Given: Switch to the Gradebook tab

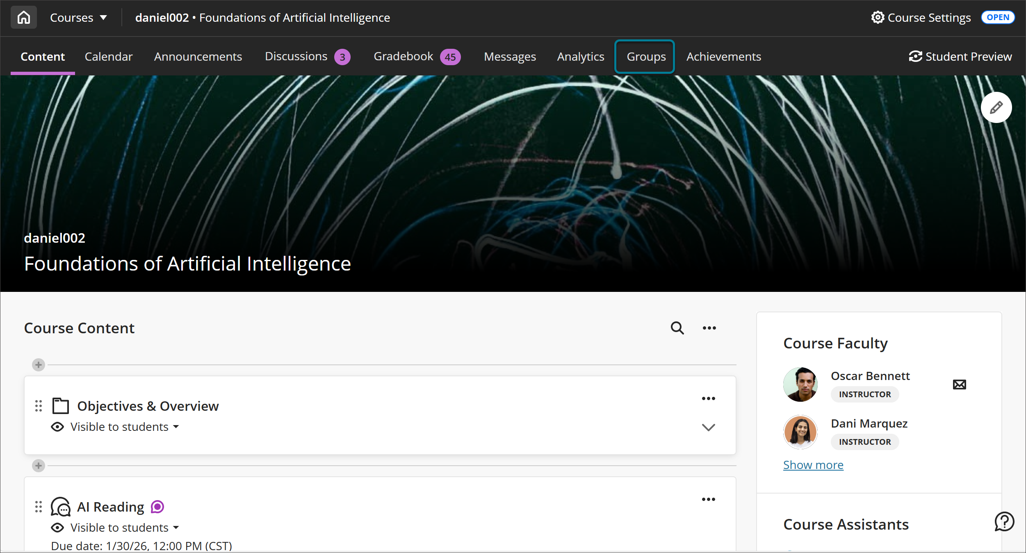Looking at the screenshot, I should (x=403, y=57).
